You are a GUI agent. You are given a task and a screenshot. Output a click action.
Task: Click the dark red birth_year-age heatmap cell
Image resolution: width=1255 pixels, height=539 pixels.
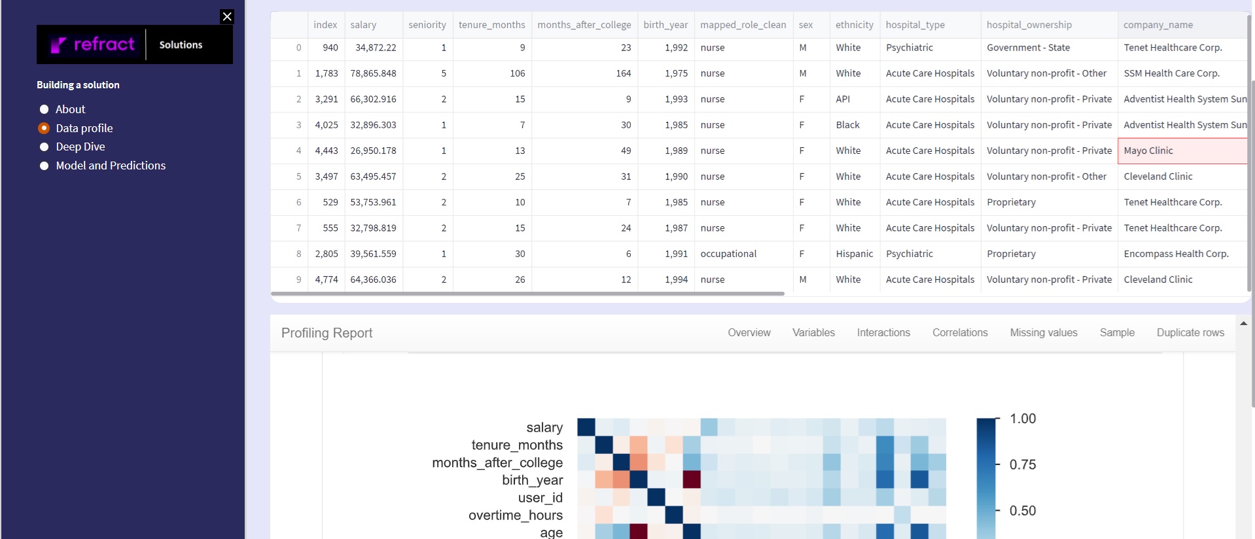(692, 479)
